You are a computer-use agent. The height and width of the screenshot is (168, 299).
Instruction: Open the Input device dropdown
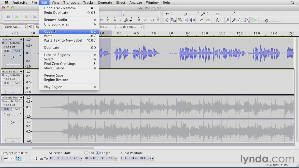tap(108, 27)
